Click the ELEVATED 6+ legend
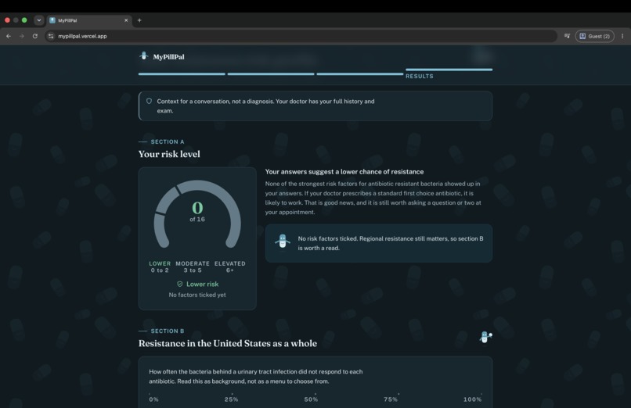 click(x=230, y=267)
